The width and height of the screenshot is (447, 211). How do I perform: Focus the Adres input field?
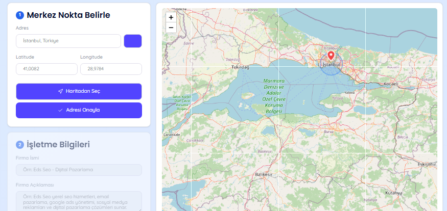pyautogui.click(x=68, y=41)
